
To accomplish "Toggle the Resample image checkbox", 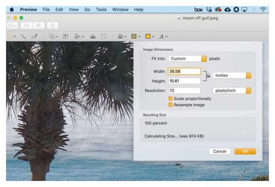I will pos(170,105).
